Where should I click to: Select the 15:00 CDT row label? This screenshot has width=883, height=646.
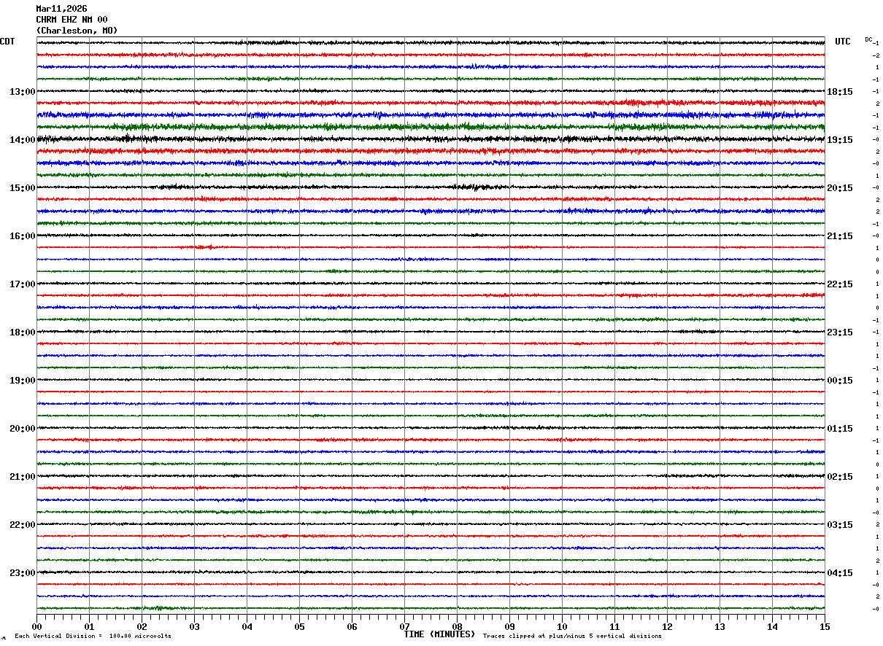(22, 188)
